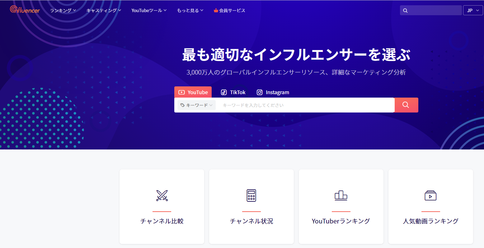Screen dimensions: 484x248
Task: Switch to the Instagram tab
Action: pyautogui.click(x=273, y=92)
